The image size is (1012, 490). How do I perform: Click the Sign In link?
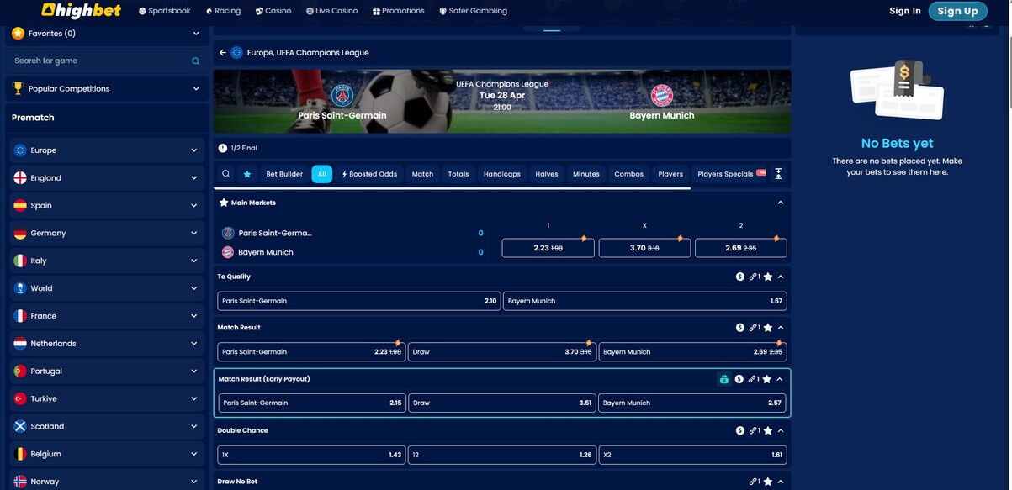pos(905,11)
